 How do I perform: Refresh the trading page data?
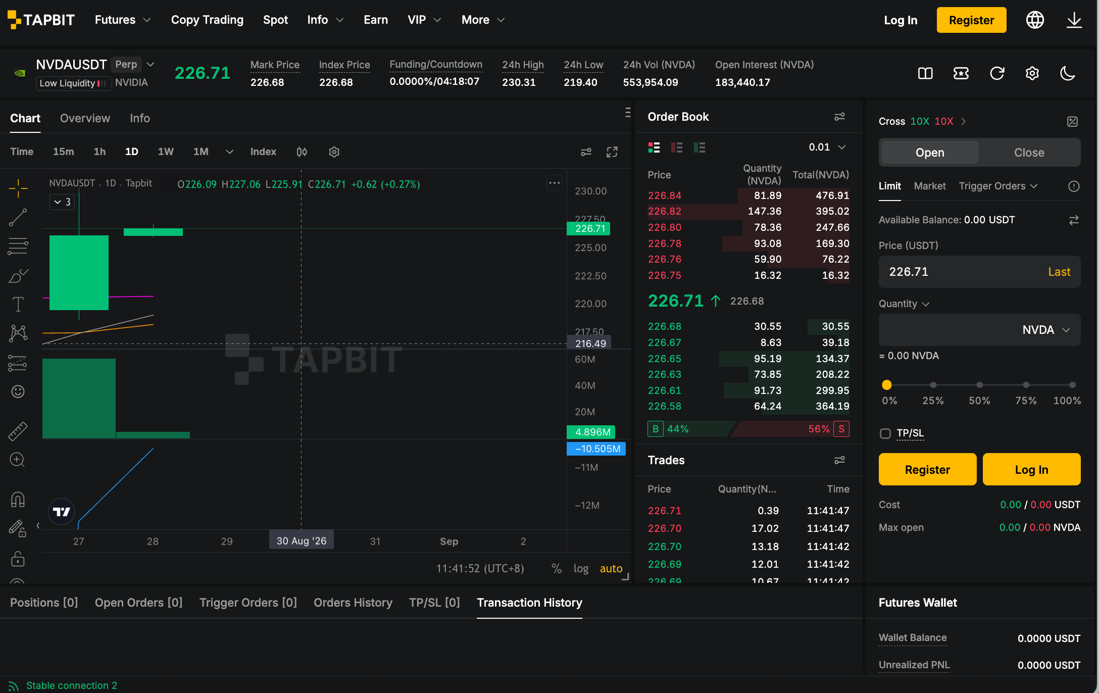997,74
